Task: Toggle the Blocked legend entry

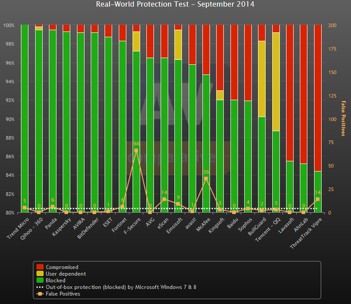Action: tap(51, 281)
